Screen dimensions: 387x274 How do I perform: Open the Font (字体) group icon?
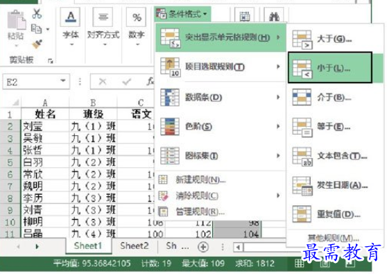[x=71, y=17]
